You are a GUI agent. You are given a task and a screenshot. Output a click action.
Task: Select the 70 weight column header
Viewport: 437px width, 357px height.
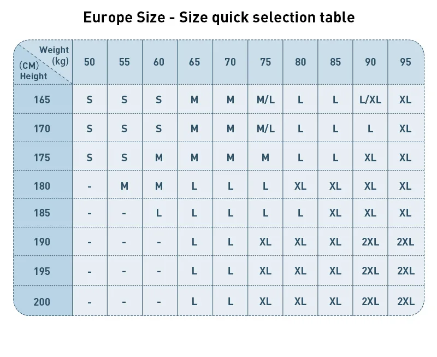230,62
